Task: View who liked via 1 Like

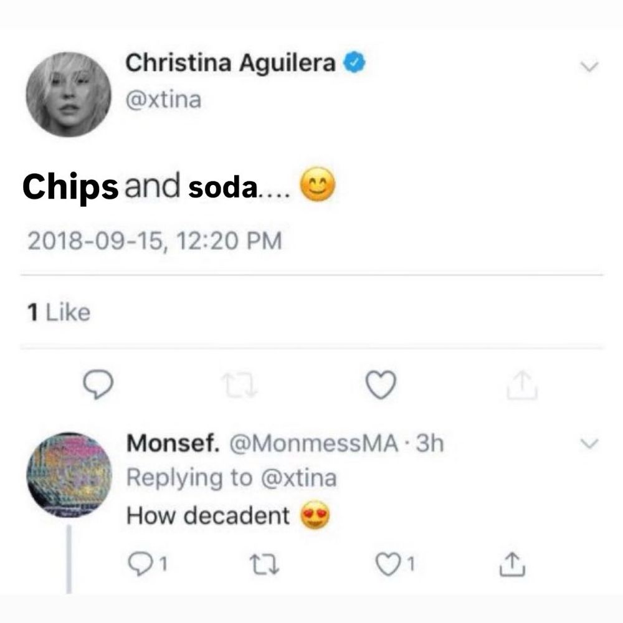Action: tap(59, 312)
